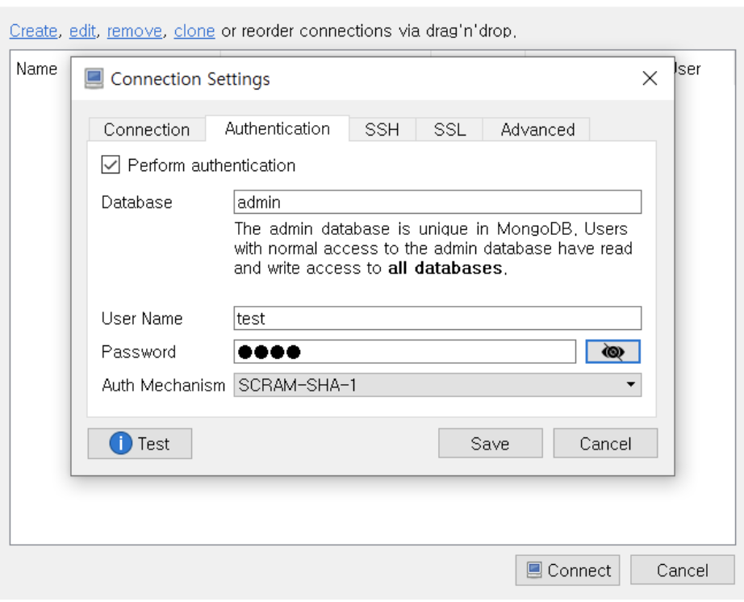The width and height of the screenshot is (744, 602).
Task: Open the SSL tab
Action: click(449, 129)
